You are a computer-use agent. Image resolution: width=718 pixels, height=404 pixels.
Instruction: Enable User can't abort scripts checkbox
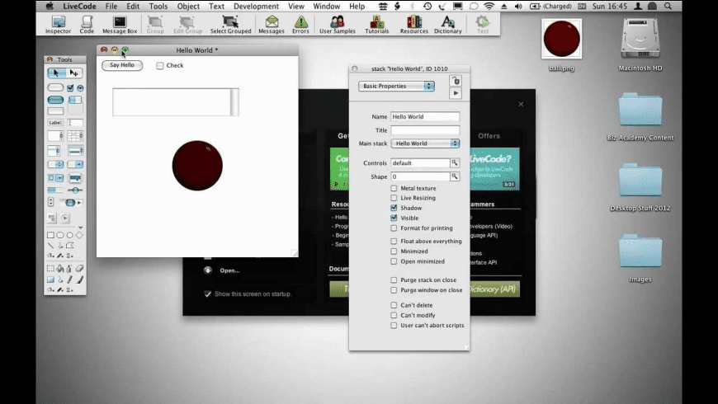394,326
